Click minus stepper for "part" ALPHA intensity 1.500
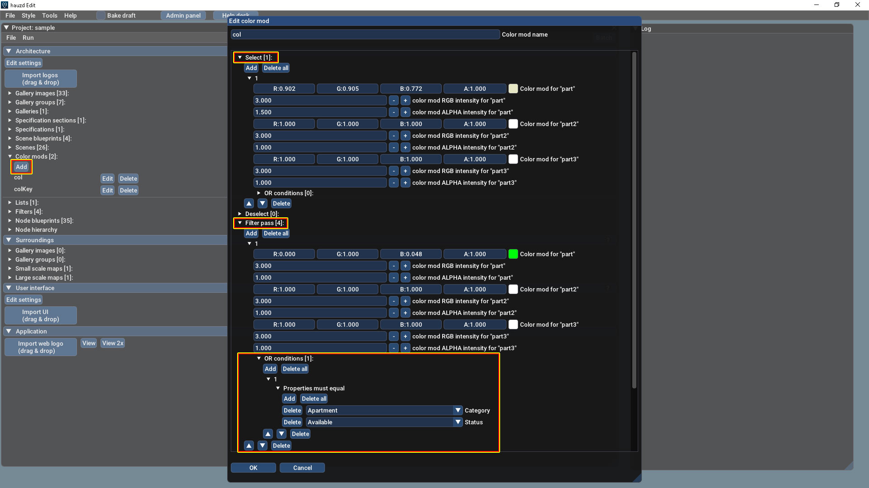This screenshot has width=869, height=488. pos(394,112)
